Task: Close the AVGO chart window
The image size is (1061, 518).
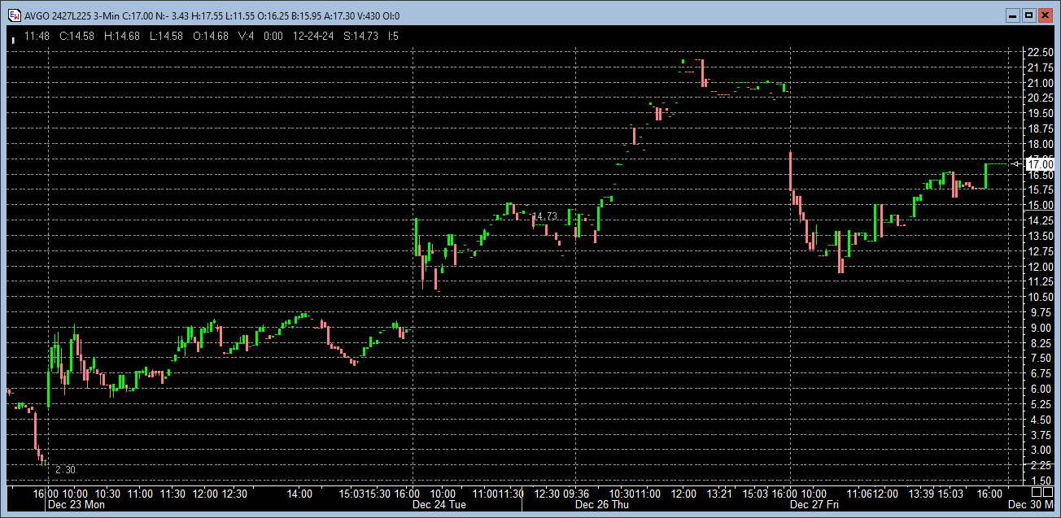Action: (x=1045, y=15)
